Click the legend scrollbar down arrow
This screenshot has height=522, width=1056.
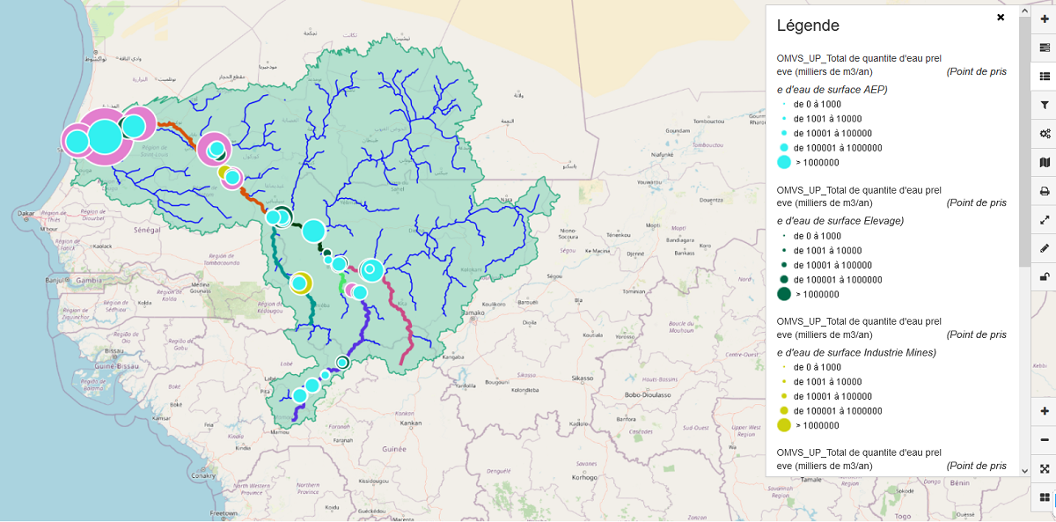(1024, 471)
